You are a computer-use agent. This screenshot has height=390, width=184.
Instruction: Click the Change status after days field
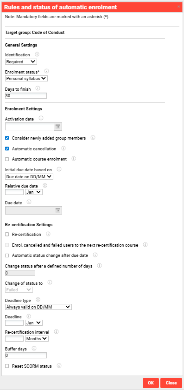pos(20,273)
